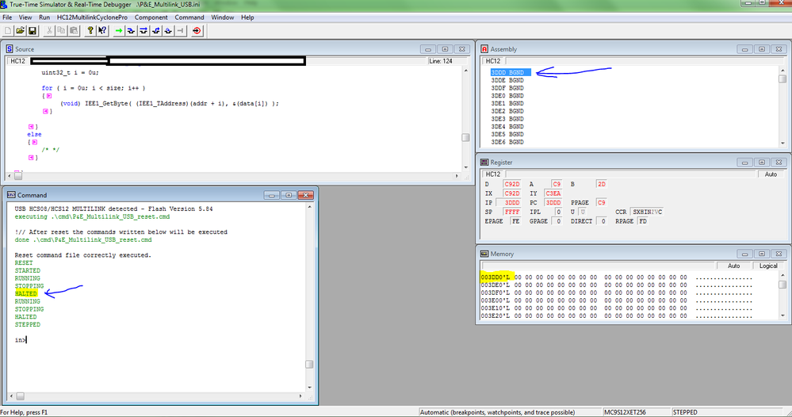The image size is (792, 417).
Task: Open the Command menu
Action: click(x=189, y=17)
